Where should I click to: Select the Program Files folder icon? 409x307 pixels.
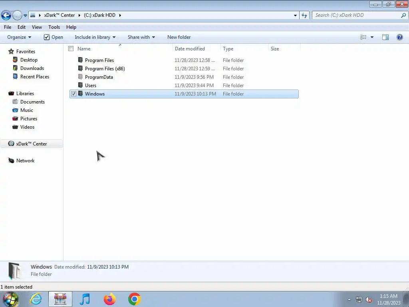(x=80, y=60)
